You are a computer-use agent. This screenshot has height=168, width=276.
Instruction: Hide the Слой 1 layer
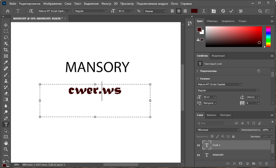coord(198,145)
